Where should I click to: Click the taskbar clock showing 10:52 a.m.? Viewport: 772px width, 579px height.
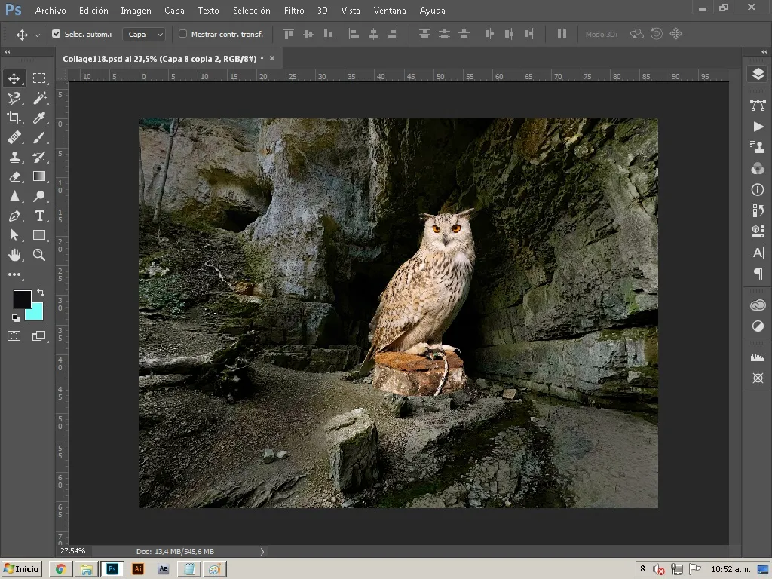(731, 569)
